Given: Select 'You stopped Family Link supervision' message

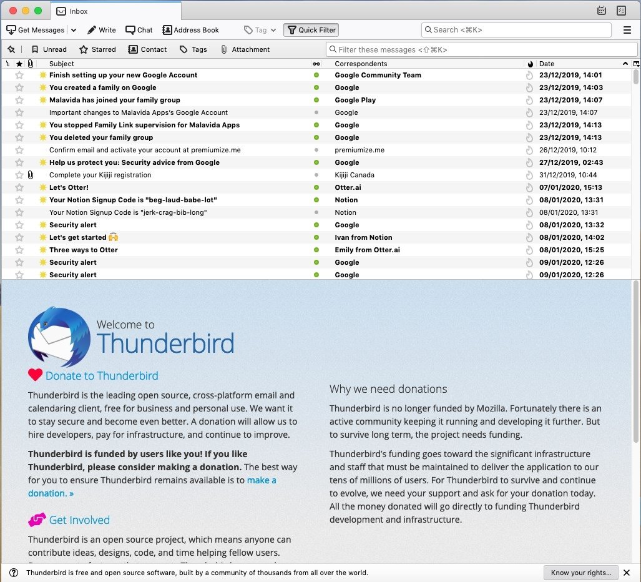Looking at the screenshot, I should 144,125.
